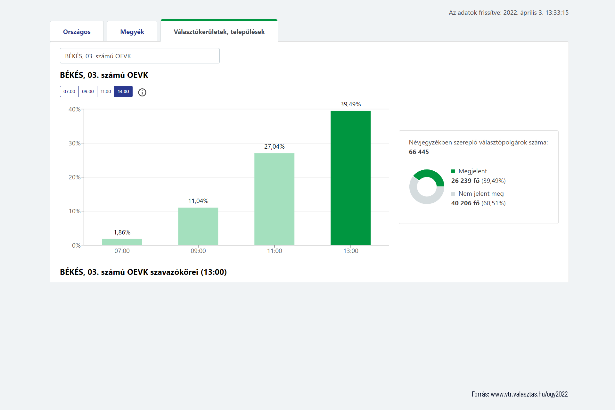Click the source www.vtr.valasztas.hu/ogy2022 text
Image resolution: width=615 pixels, height=410 pixels.
coord(520,394)
